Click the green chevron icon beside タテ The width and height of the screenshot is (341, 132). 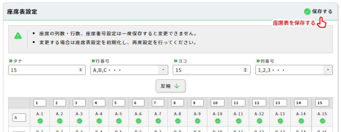[x=11, y=61]
